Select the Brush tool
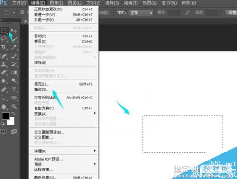 (x=14, y=56)
